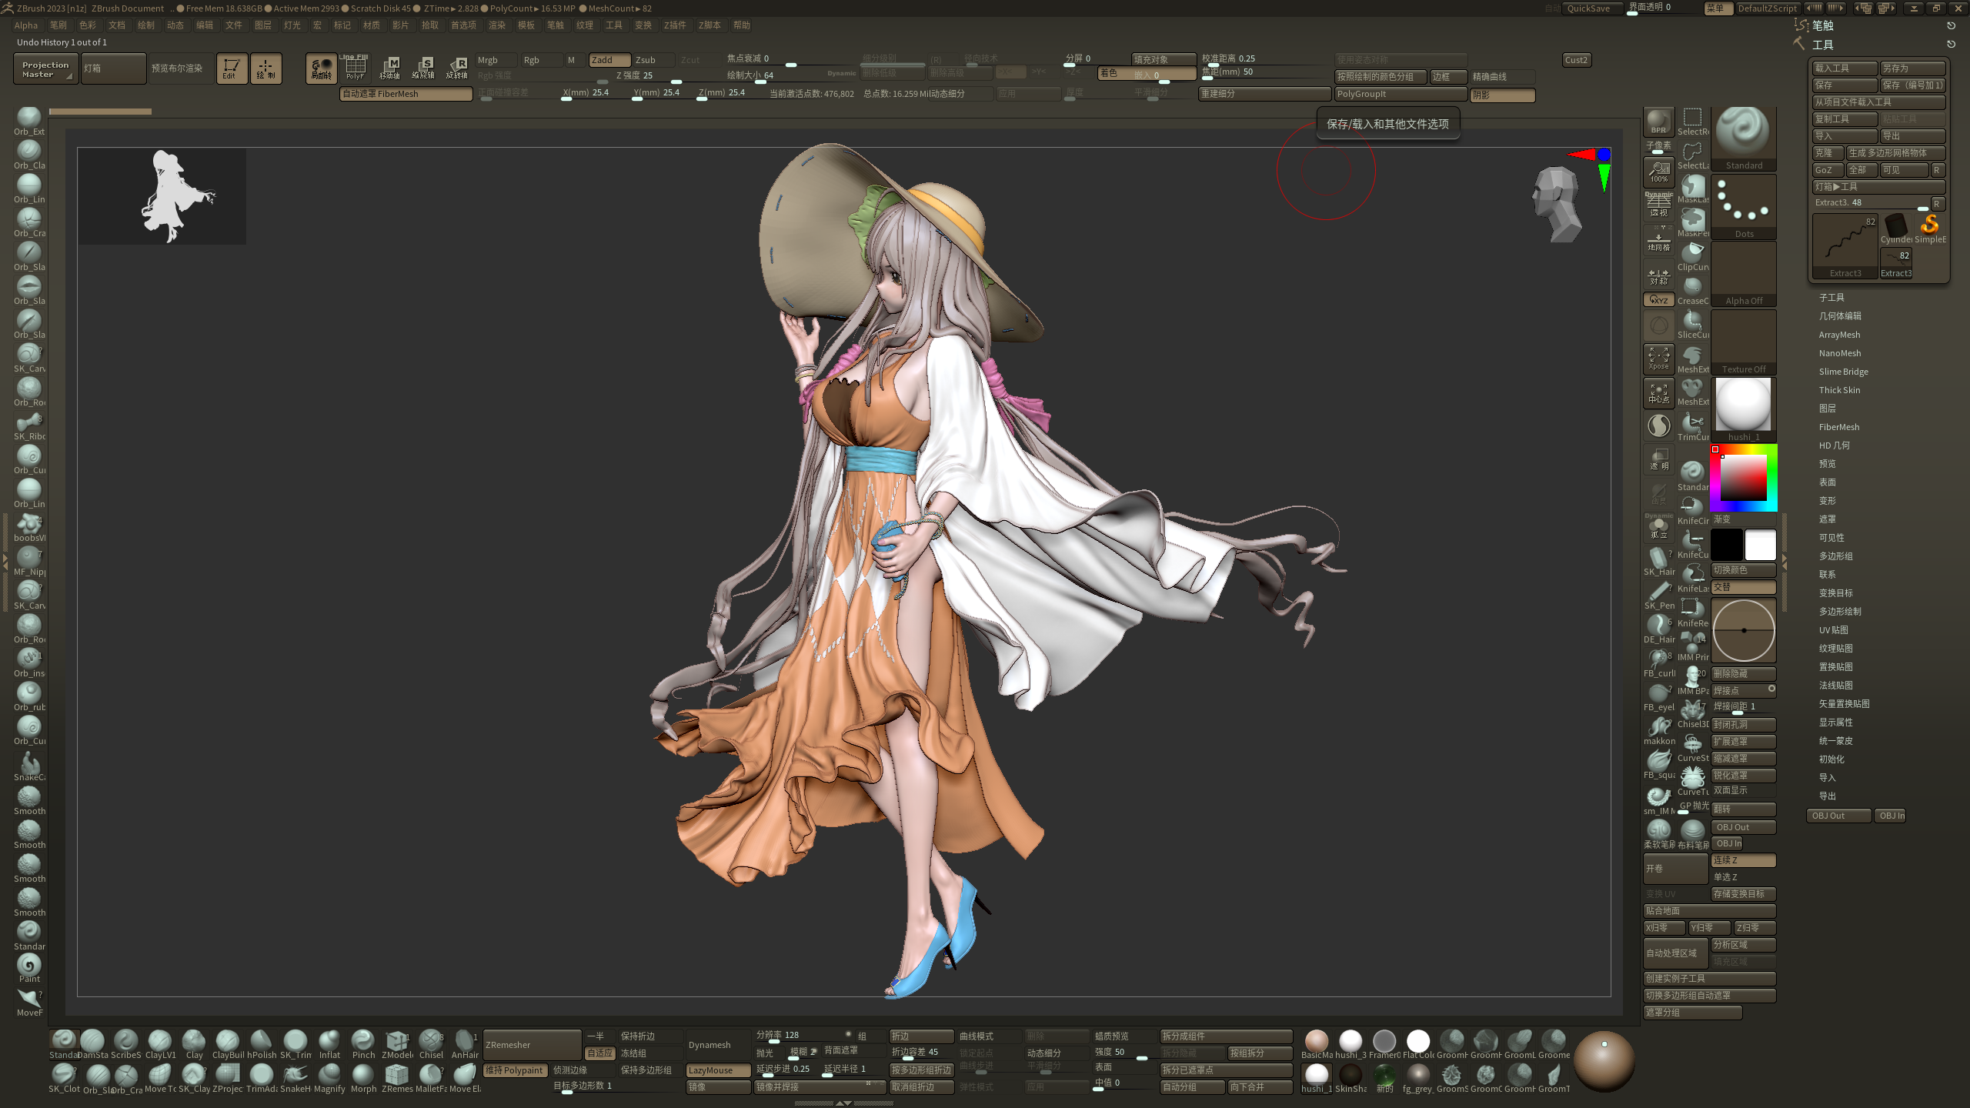
Task: Select the TrimCurve brush icon
Action: 1692,422
